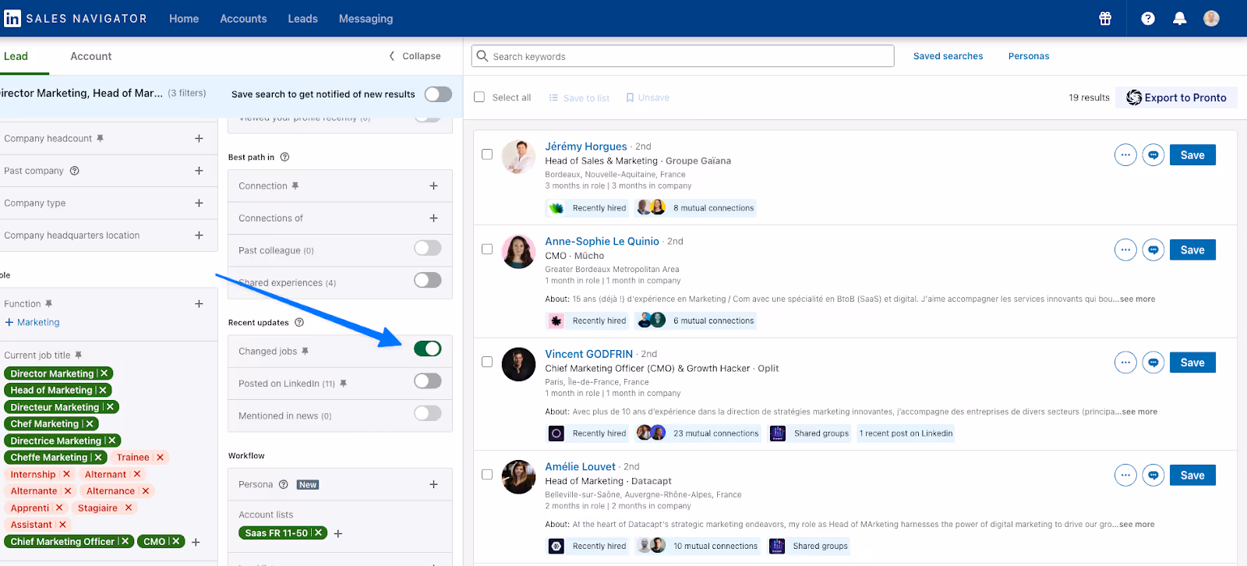Open Messaging in top navigation
Screen dimensions: 1247x566
(x=366, y=19)
